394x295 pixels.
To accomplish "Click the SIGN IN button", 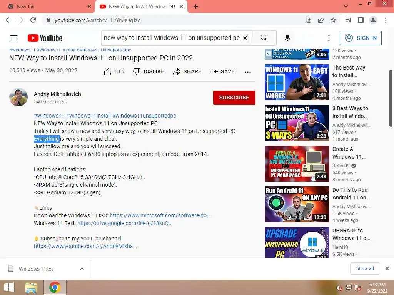I will (x=361, y=38).
